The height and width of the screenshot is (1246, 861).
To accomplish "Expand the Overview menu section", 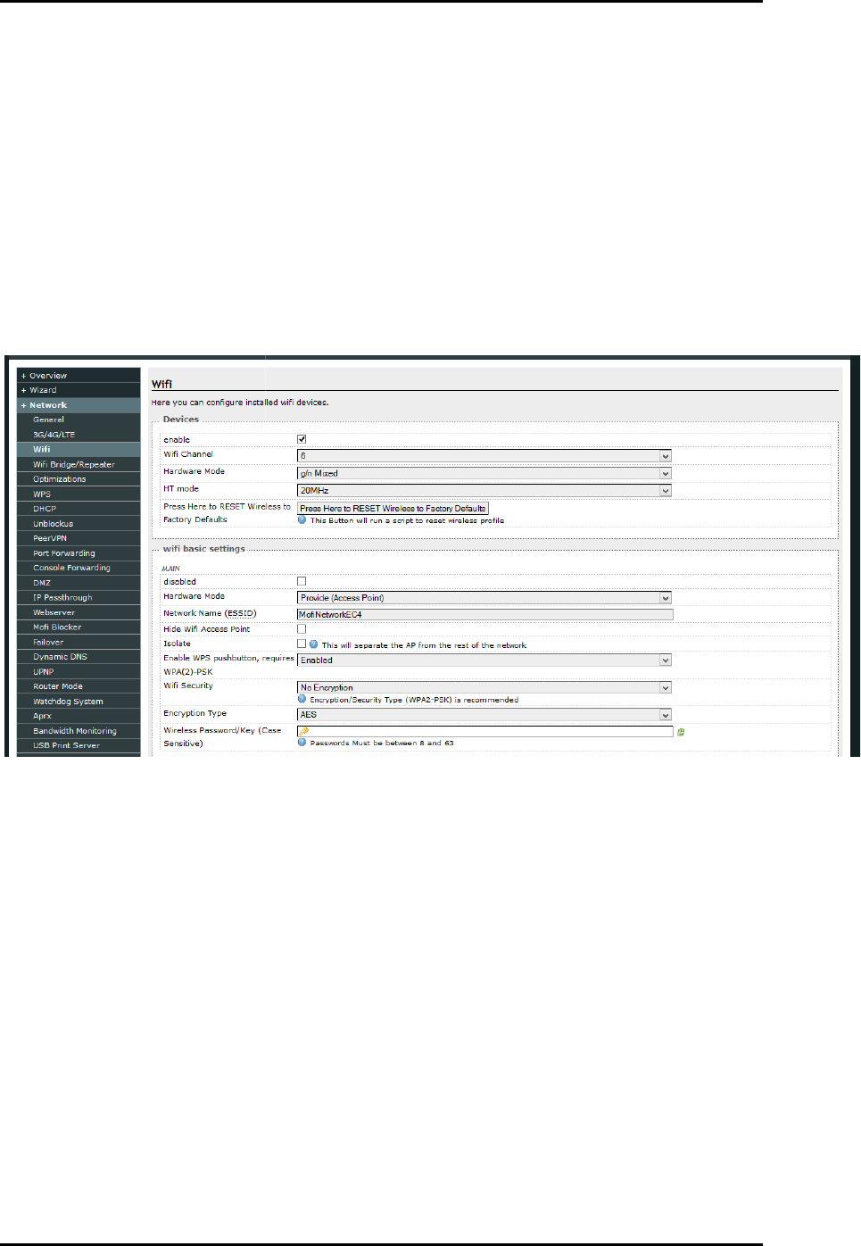I will tap(79, 376).
